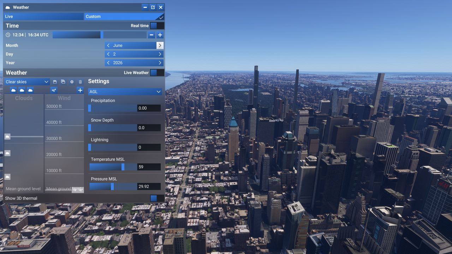452x254 pixels.
Task: Click the Pressure MSL value 29.92
Action: 149,187
